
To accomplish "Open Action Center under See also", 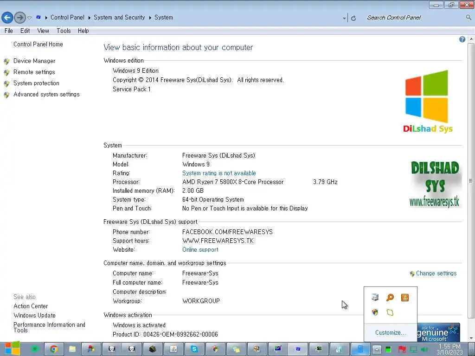I will click(31, 306).
